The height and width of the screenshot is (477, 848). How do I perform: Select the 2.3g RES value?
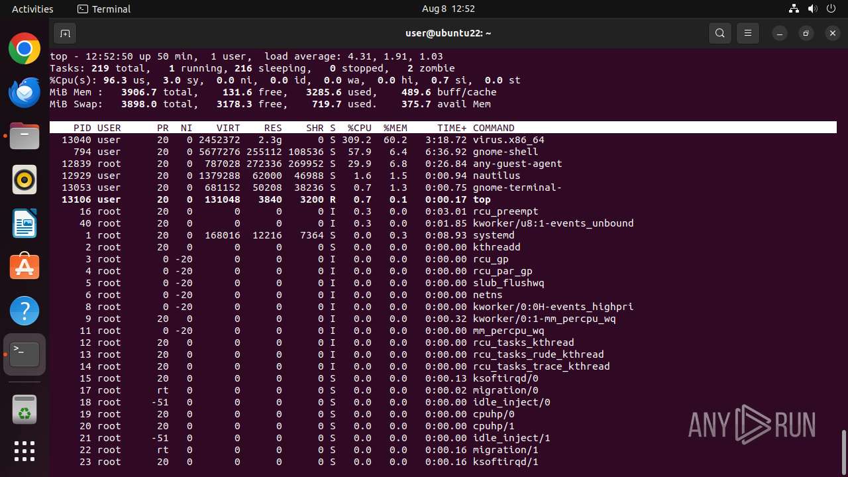coord(270,140)
